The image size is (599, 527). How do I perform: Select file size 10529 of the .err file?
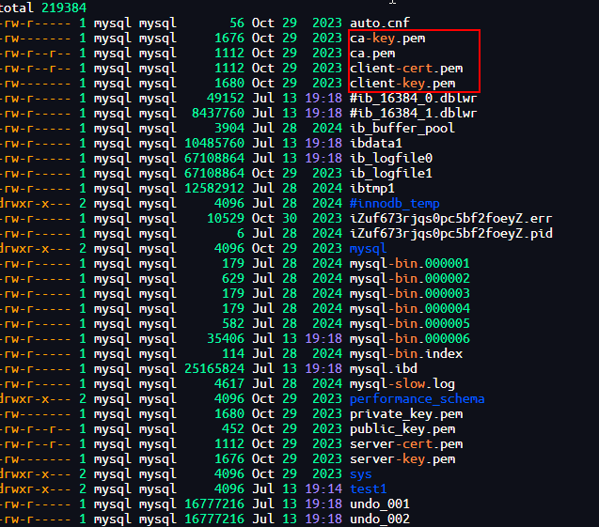tap(226, 219)
